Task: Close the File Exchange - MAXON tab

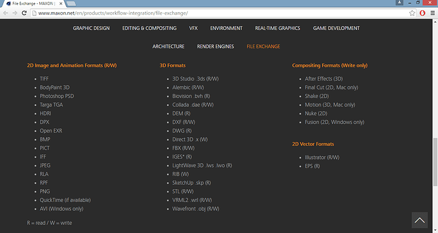Action: click(x=61, y=4)
